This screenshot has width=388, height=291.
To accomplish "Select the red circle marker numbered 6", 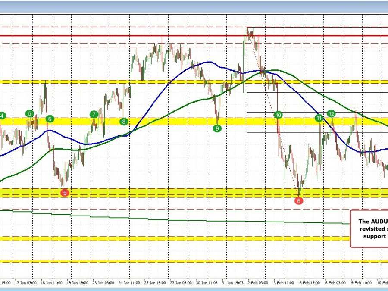I will 299,200.
